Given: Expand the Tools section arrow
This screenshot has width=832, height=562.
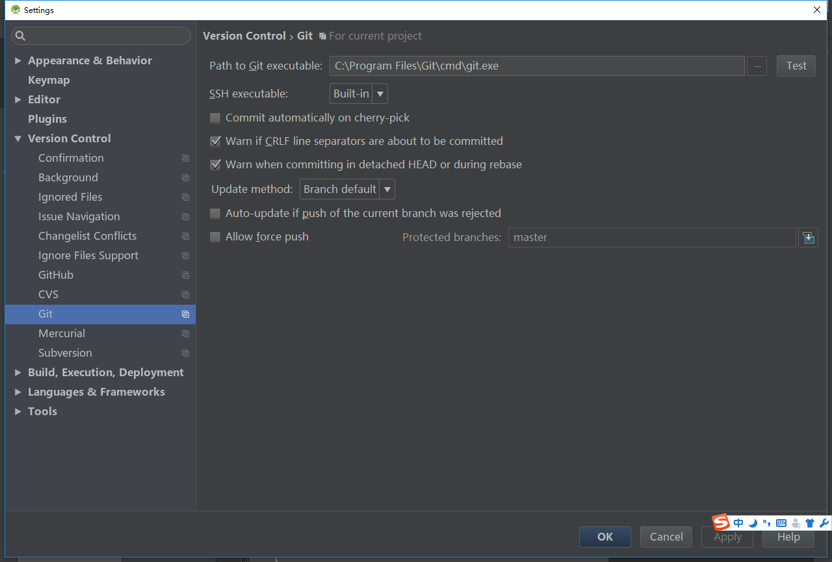Looking at the screenshot, I should (18, 411).
